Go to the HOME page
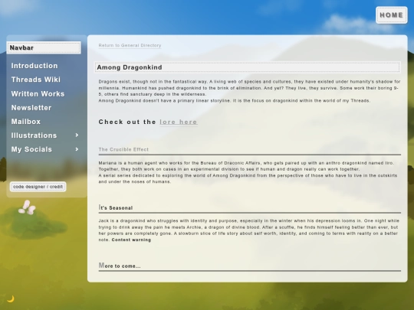 (391, 15)
